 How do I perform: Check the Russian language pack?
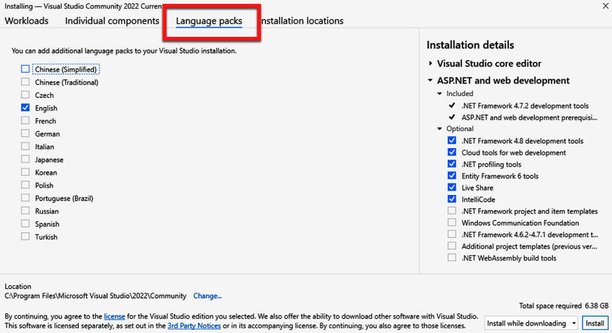[26, 211]
